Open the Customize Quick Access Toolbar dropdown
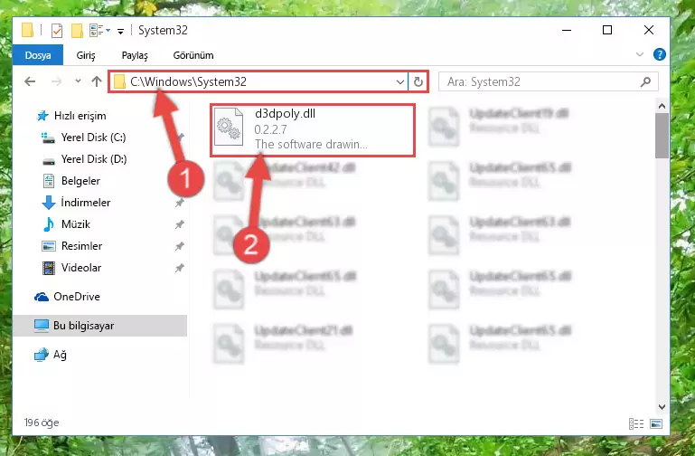The width and height of the screenshot is (695, 456). click(x=120, y=31)
